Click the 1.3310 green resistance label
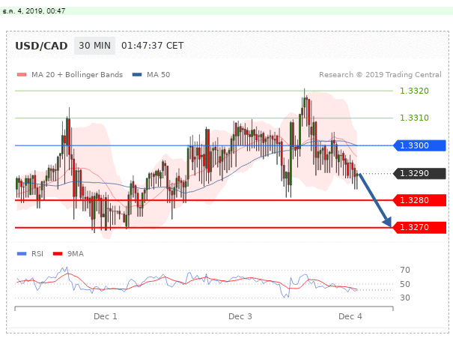 click(414, 118)
